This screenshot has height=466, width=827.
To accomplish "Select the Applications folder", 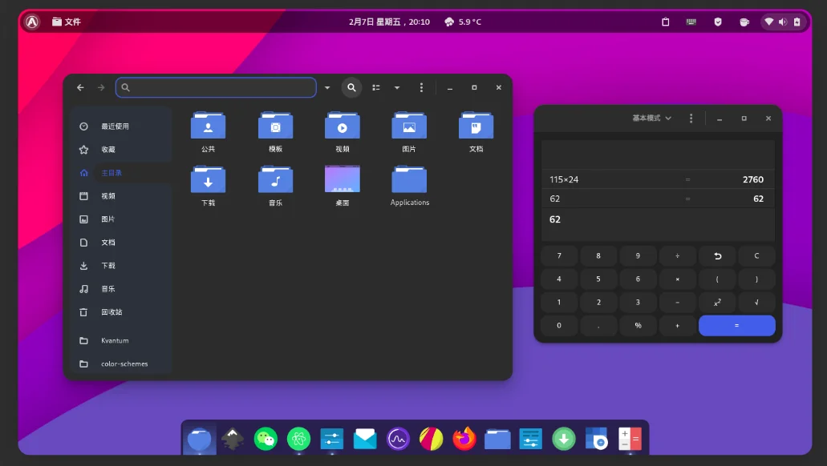I will (x=409, y=179).
